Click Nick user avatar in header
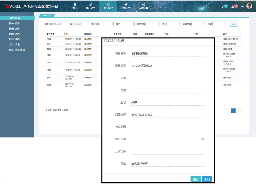256x184 pixels. pos(249,6)
